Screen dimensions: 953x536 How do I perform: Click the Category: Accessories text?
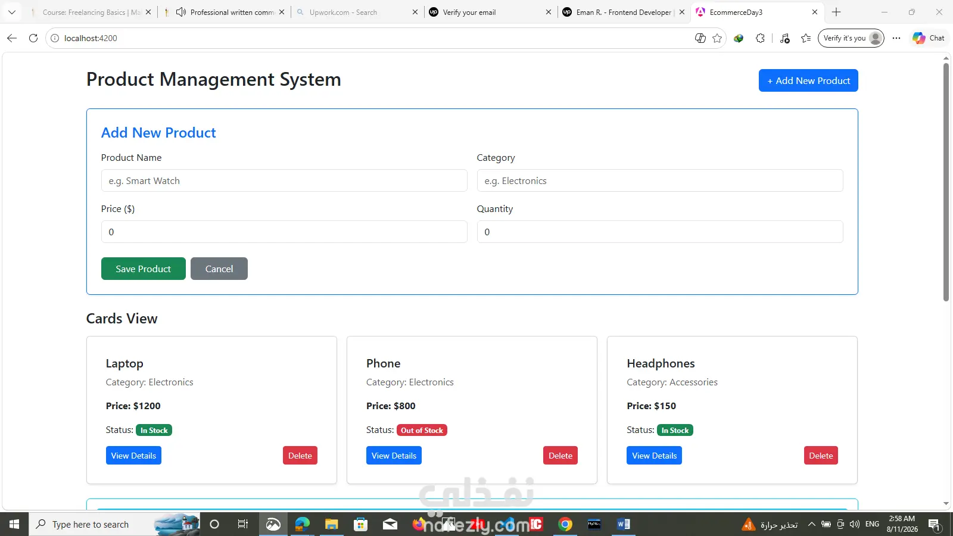point(672,382)
